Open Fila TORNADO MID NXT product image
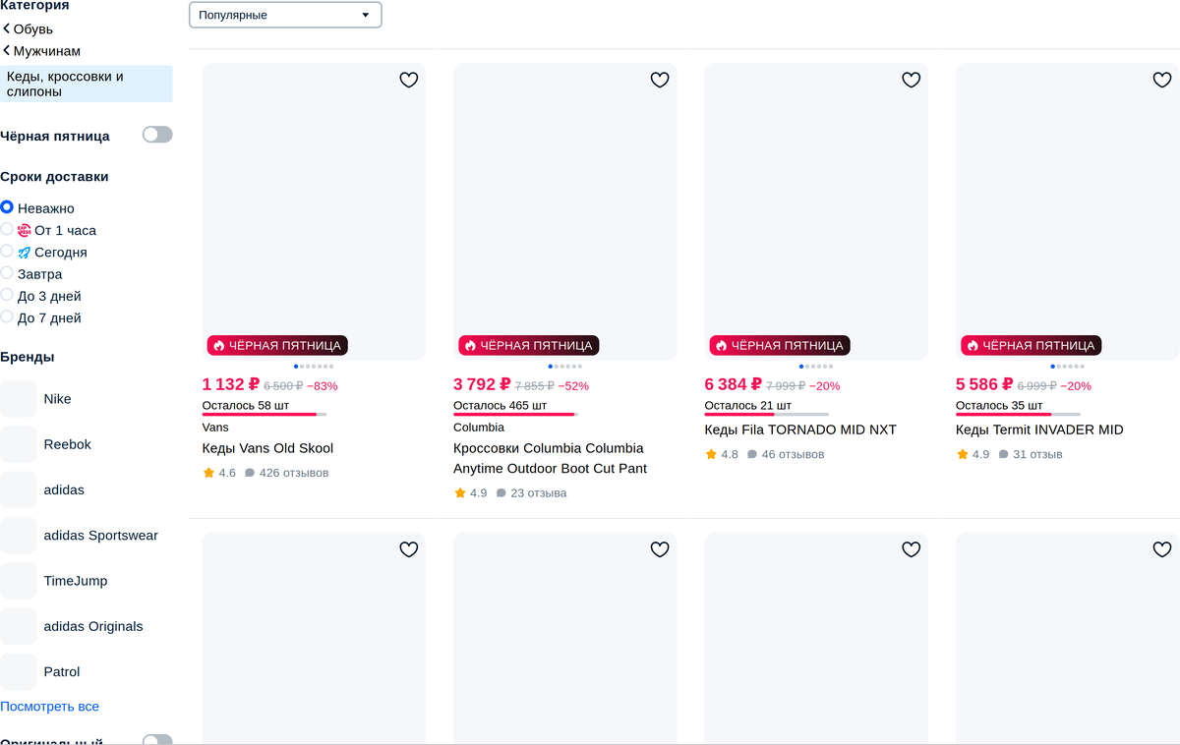The width and height of the screenshot is (1180, 745). click(816, 211)
